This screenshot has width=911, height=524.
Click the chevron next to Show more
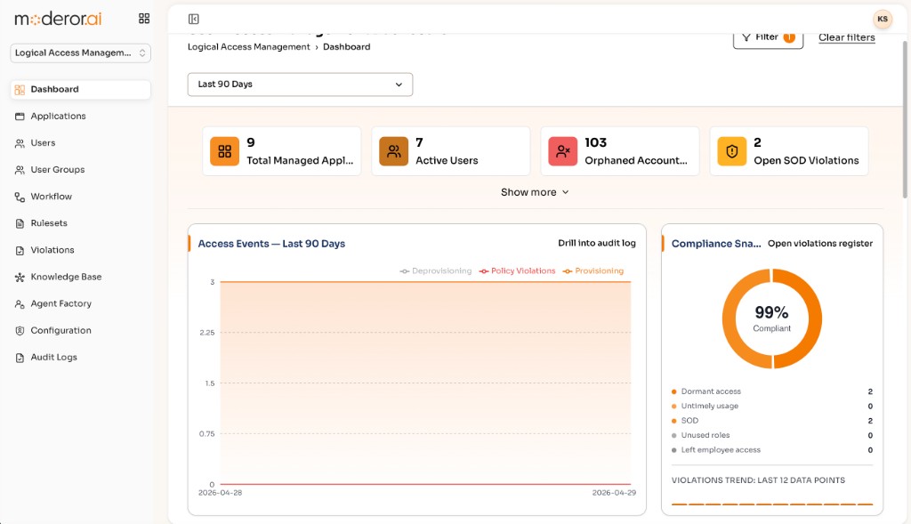[565, 192]
